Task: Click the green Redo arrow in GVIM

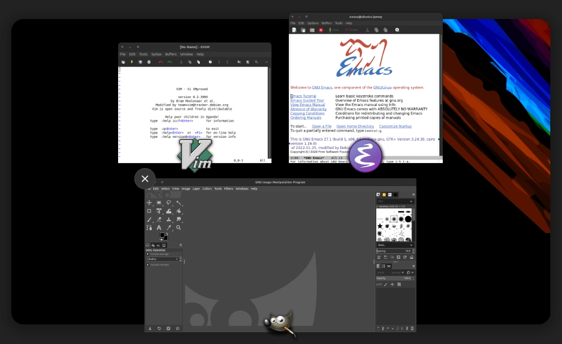Action: coord(169,62)
